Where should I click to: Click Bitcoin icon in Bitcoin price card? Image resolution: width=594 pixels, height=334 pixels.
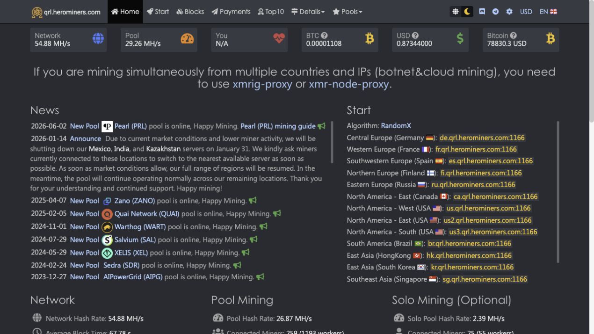[551, 39]
